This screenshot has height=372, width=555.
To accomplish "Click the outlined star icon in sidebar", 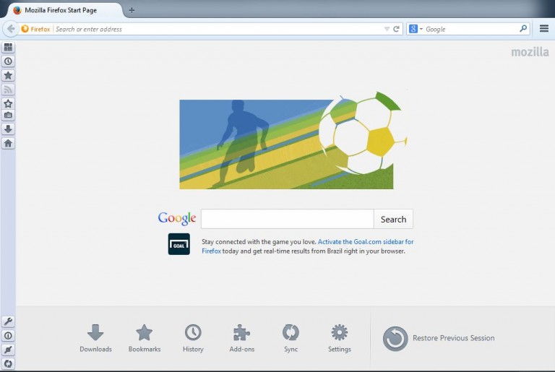I will (x=8, y=103).
